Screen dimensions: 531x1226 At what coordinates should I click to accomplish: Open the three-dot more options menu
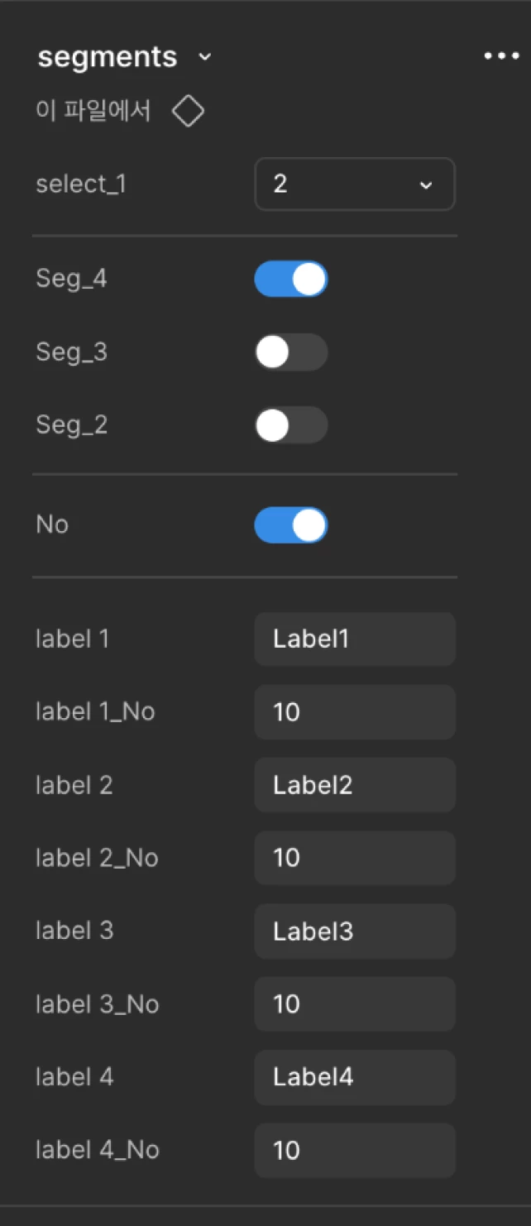click(x=501, y=56)
